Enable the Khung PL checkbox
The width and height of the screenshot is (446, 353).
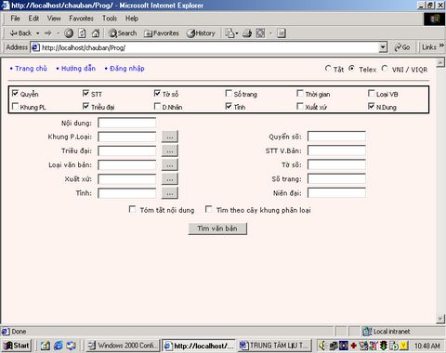[x=15, y=106]
